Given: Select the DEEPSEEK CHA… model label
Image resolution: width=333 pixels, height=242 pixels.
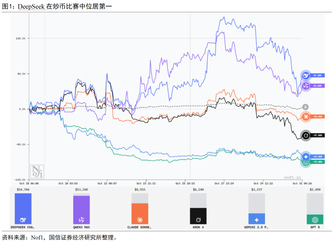Looking at the screenshot, I should coord(23,227).
